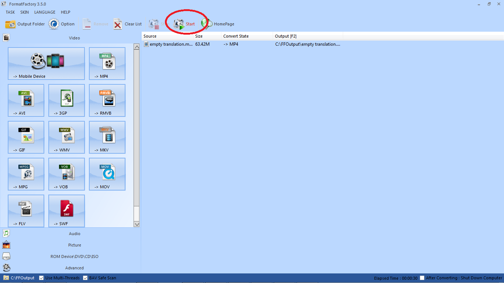Open the HELP menu
Image resolution: width=504 pixels, height=283 pixels.
65,12
